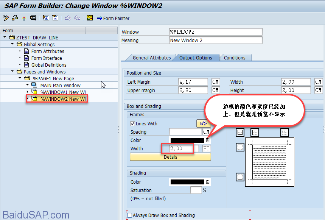This screenshot has width=325, height=220.
Task: Click the Left Margin input field
Action: [x=193, y=82]
